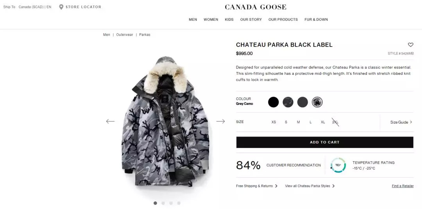Jump to the last image carousel dot
This screenshot has width=422, height=209.
pyautogui.click(x=179, y=203)
